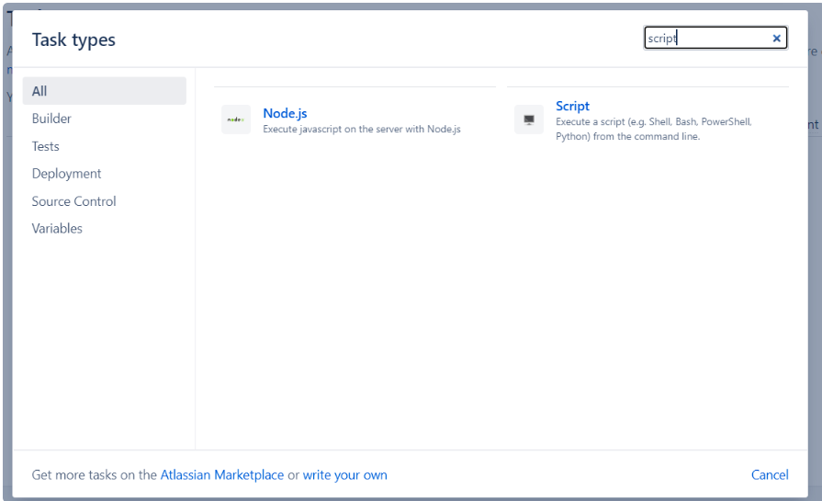Viewport: 822px width, 501px height.
Task: Follow the 'write your own' link
Action: point(344,475)
